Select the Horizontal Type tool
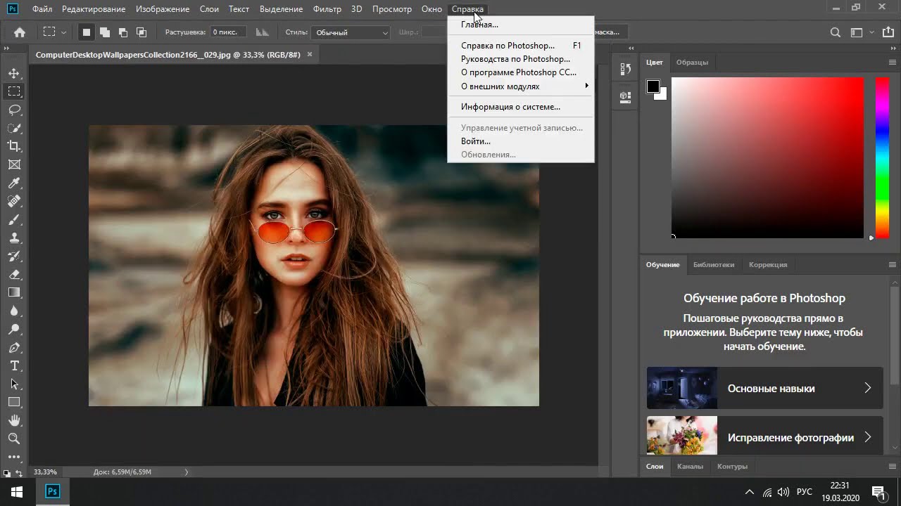The image size is (901, 506). 14,365
